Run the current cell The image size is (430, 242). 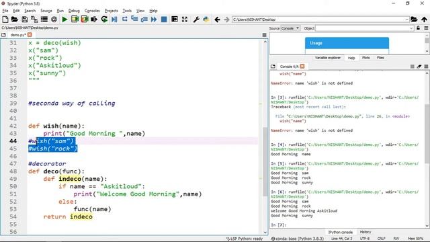pos(75,19)
